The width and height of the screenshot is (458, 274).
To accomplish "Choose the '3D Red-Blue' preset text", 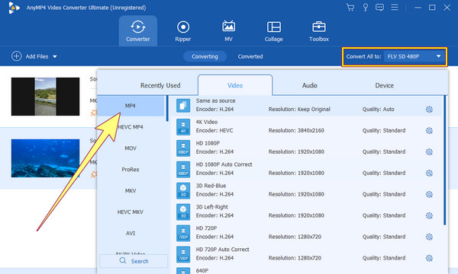I will click(x=211, y=186).
